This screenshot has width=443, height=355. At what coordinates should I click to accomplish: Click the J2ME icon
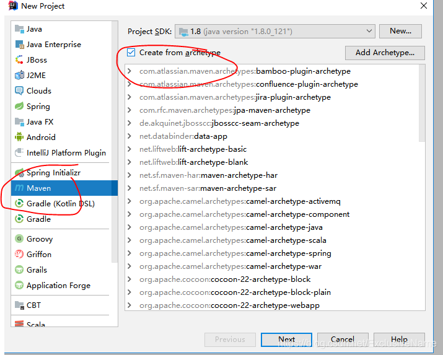click(19, 75)
